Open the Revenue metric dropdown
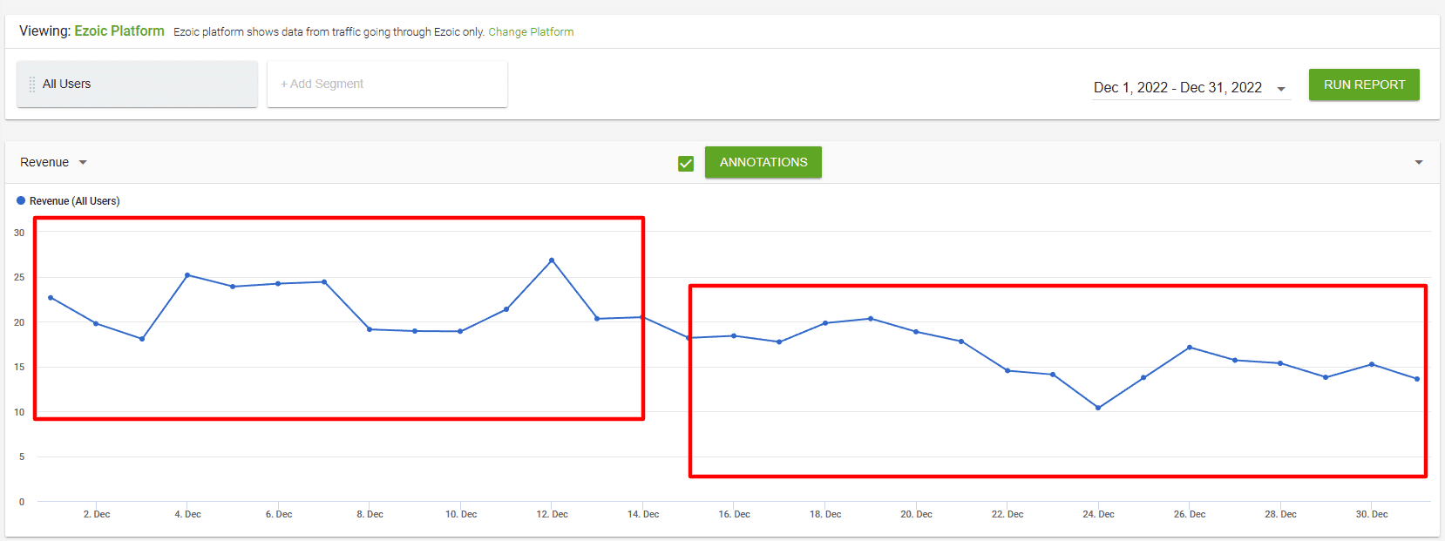Screen dimensions: 1445x541 [x=53, y=162]
